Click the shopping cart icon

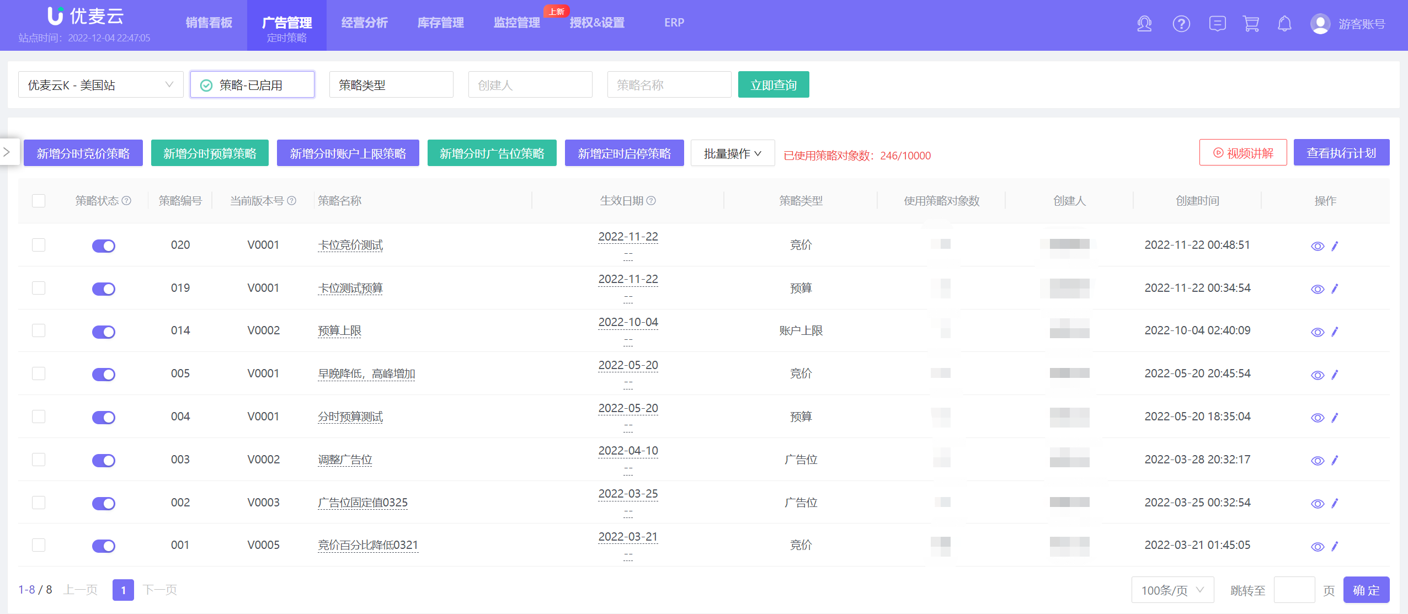(1251, 24)
